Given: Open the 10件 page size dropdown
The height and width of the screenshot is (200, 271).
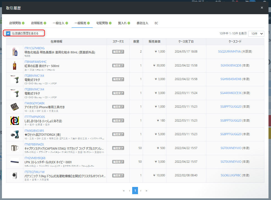Looking at the screenshot, I should (256, 33).
